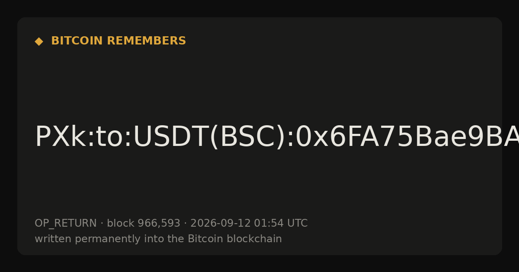Click the words Bitcoin blockchain in the footer
Image resolution: width=519 pixels, height=272 pixels.
pos(235,239)
